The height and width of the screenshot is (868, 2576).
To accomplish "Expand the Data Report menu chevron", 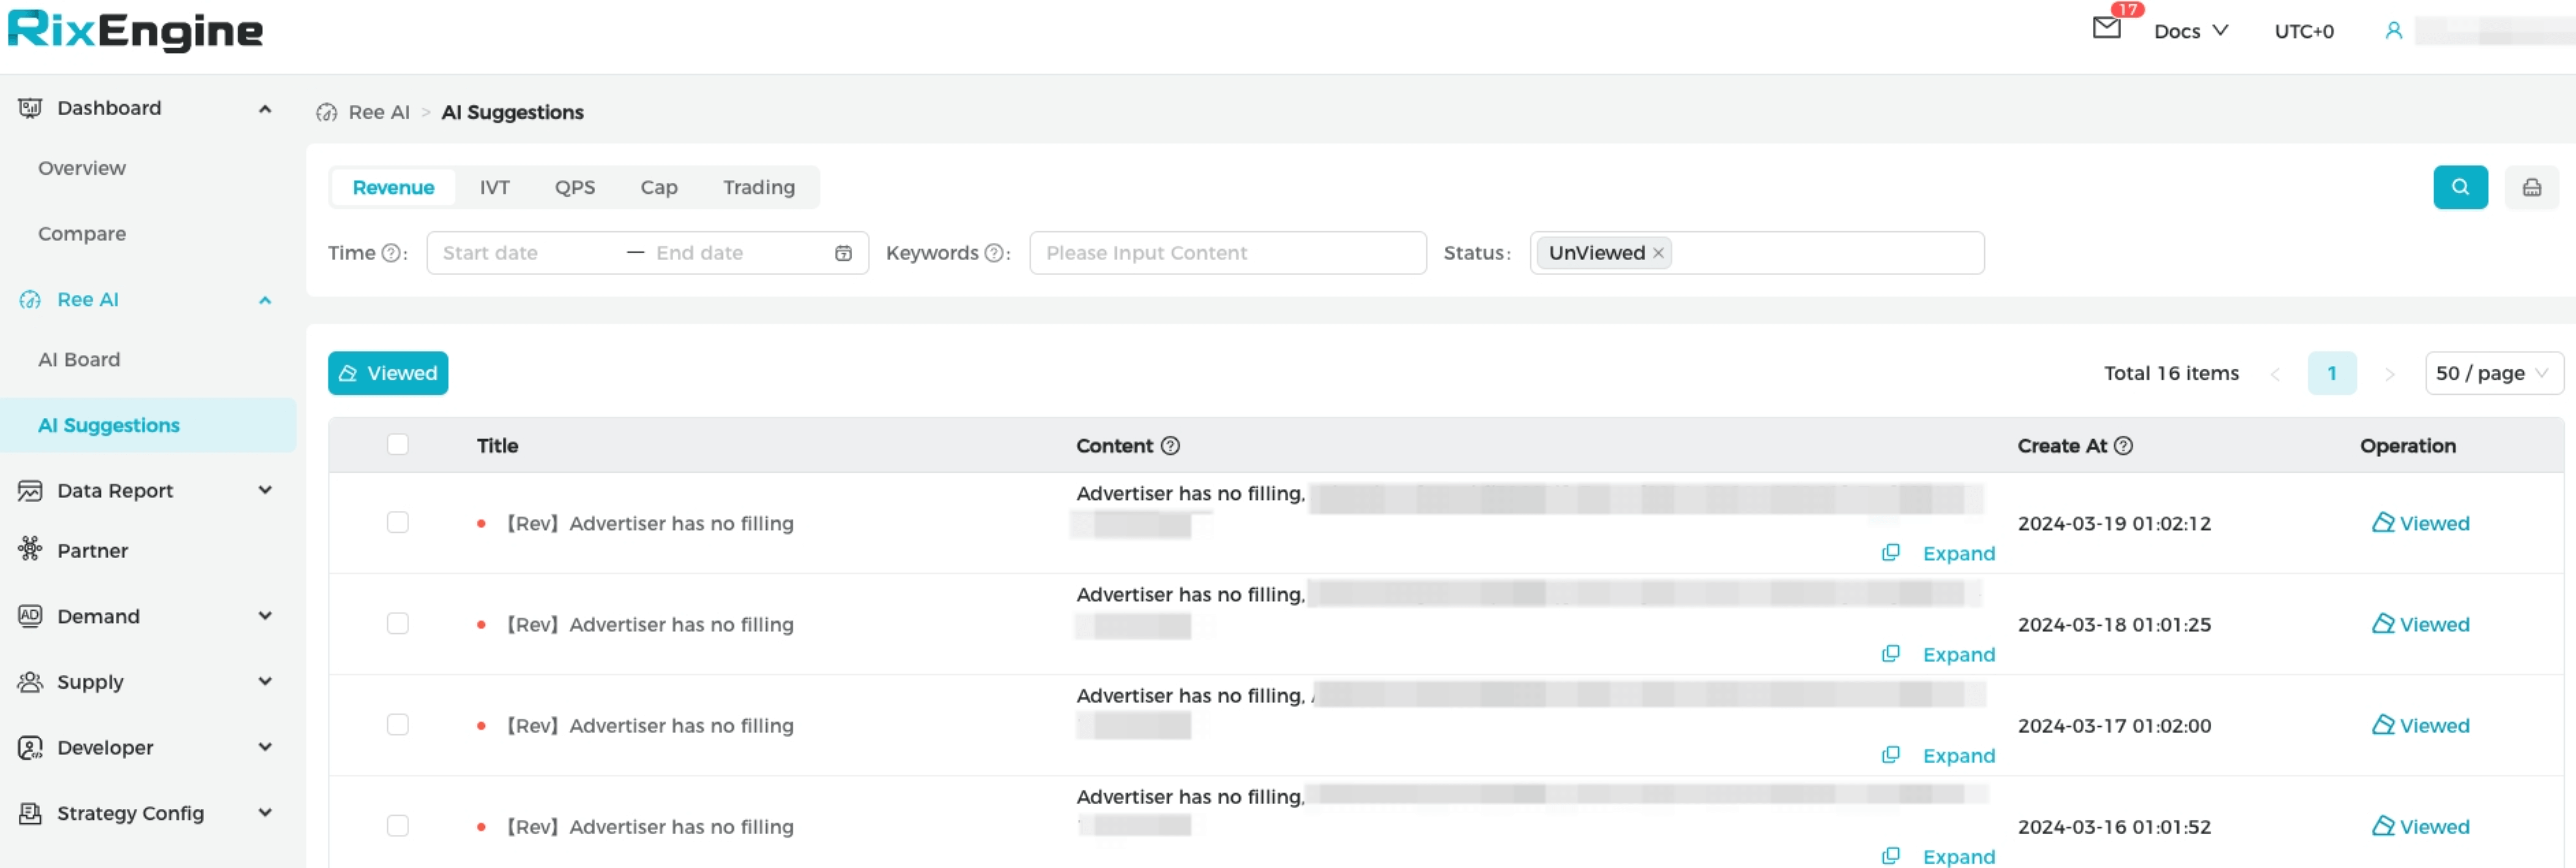I will click(265, 490).
